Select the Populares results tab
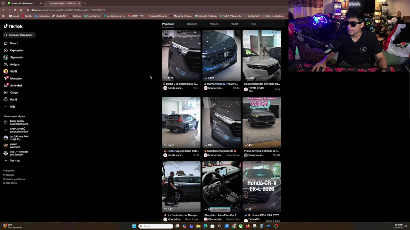 point(168,24)
